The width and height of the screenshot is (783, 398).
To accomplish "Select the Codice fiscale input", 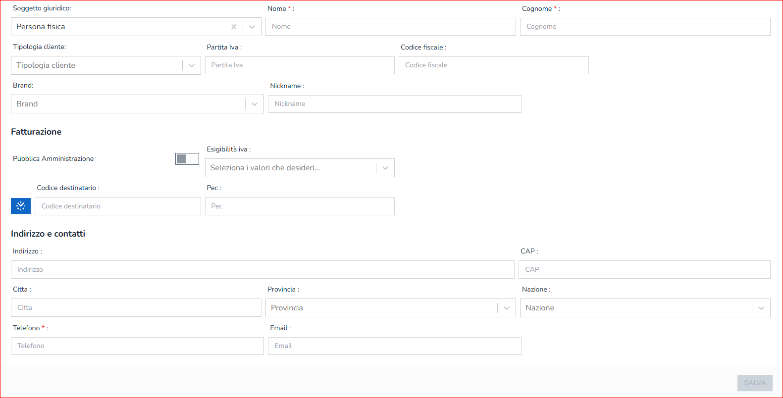I will coord(493,65).
